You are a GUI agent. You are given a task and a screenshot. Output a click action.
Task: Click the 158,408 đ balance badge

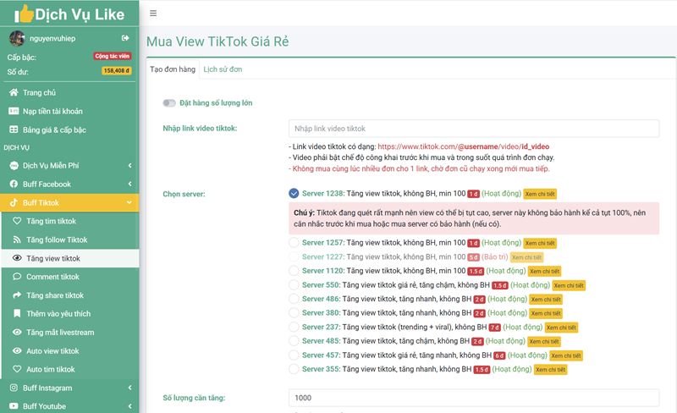point(117,71)
